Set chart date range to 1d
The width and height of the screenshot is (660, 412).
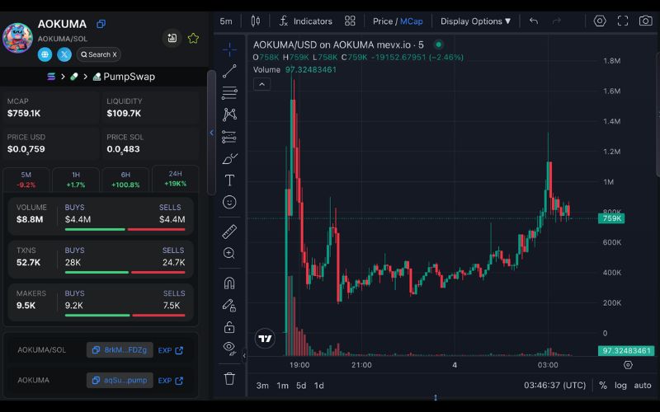tap(319, 386)
